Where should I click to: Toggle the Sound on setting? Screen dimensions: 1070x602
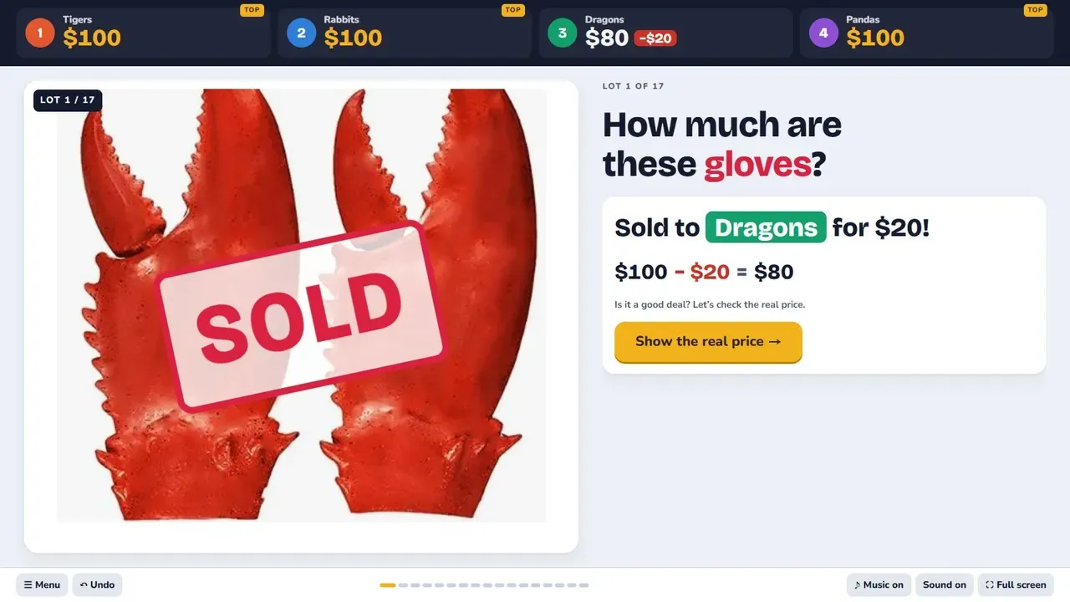click(944, 584)
